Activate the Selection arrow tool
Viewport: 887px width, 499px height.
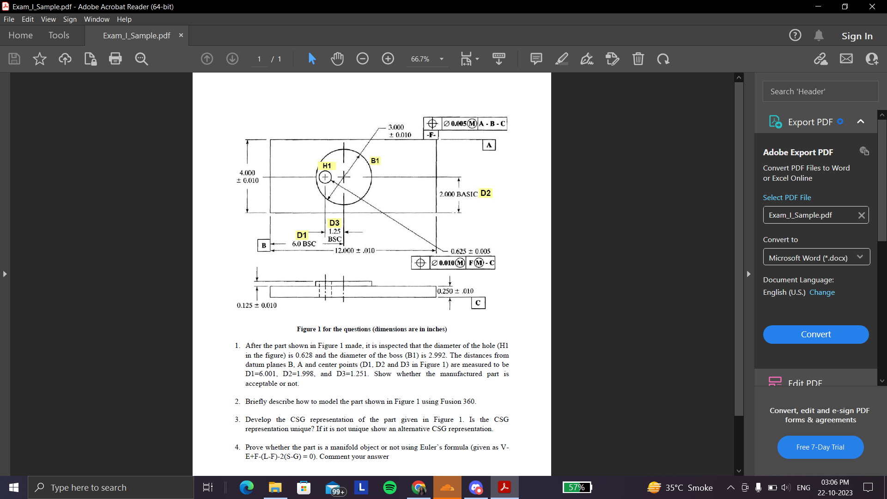click(312, 59)
